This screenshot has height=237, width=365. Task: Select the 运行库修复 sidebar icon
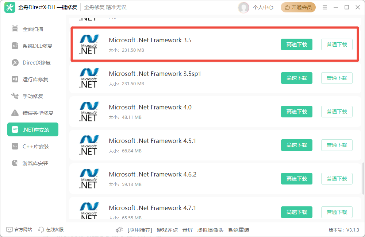click(15, 79)
